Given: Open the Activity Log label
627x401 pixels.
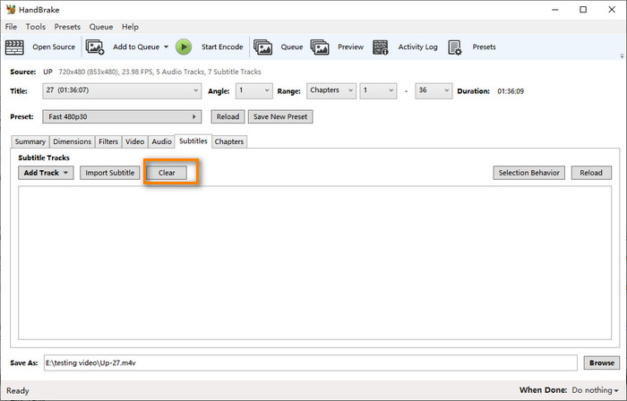Looking at the screenshot, I should (x=417, y=47).
